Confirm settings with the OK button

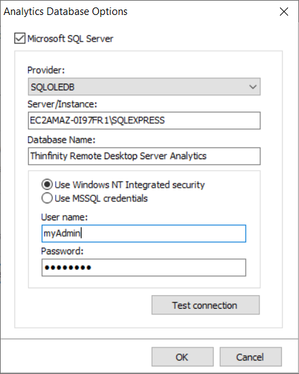[183, 357]
